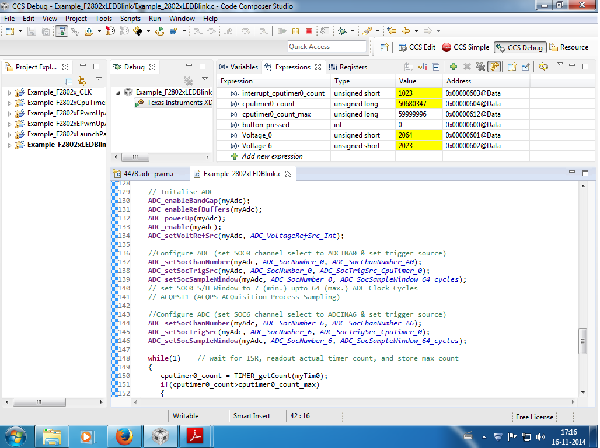This screenshot has height=448, width=600.
Task: Click the code editor vertical scrollbar thumb
Action: (x=582, y=341)
